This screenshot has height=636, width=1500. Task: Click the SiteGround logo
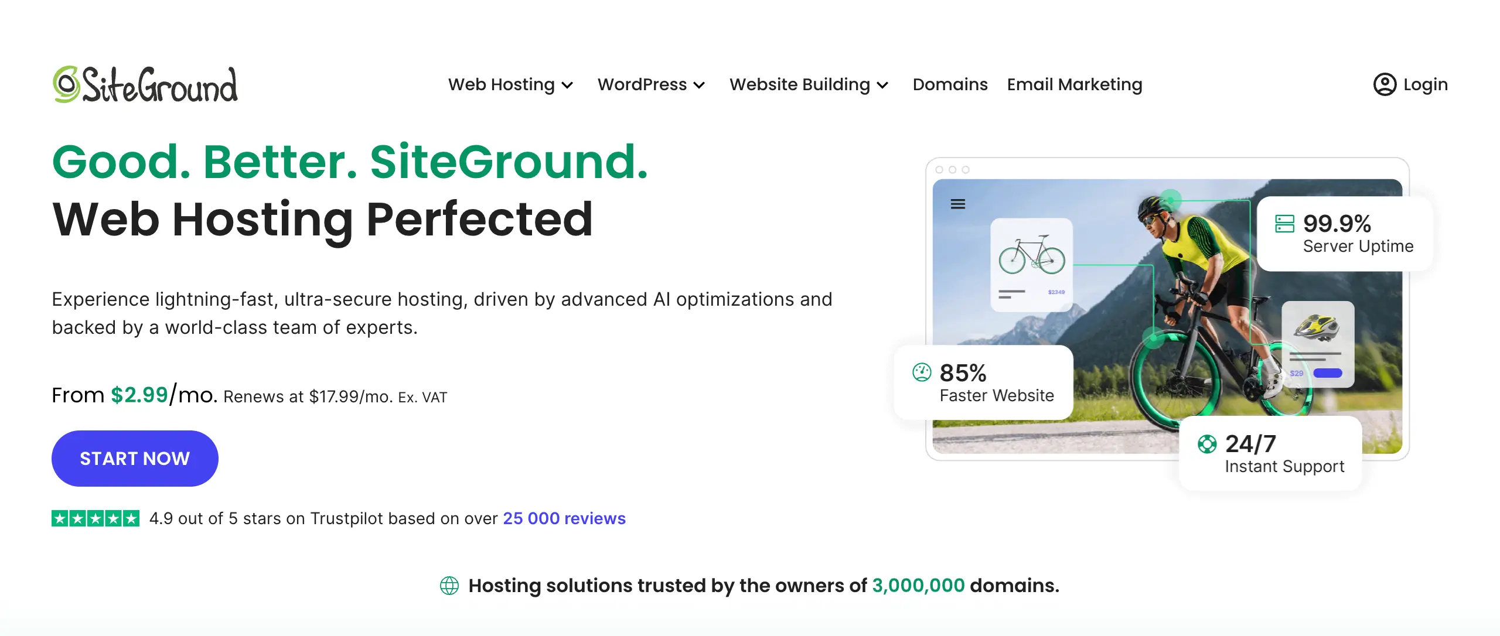click(145, 84)
